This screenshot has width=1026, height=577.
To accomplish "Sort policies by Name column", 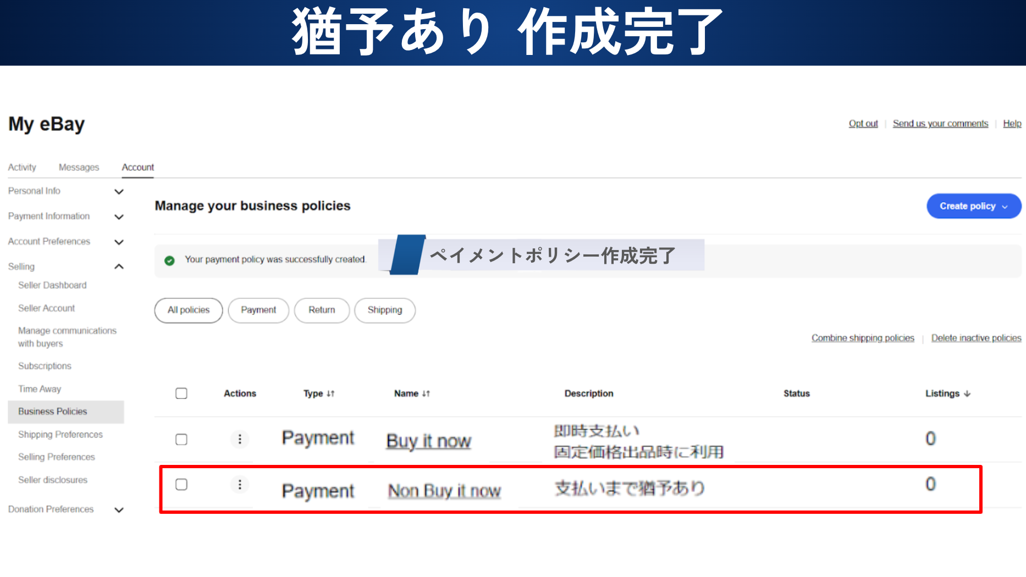I will (x=412, y=393).
